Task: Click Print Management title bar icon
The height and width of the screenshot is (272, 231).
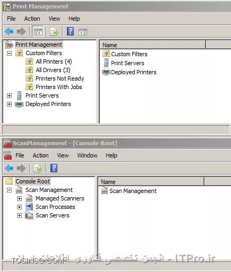Action: (x=7, y=6)
